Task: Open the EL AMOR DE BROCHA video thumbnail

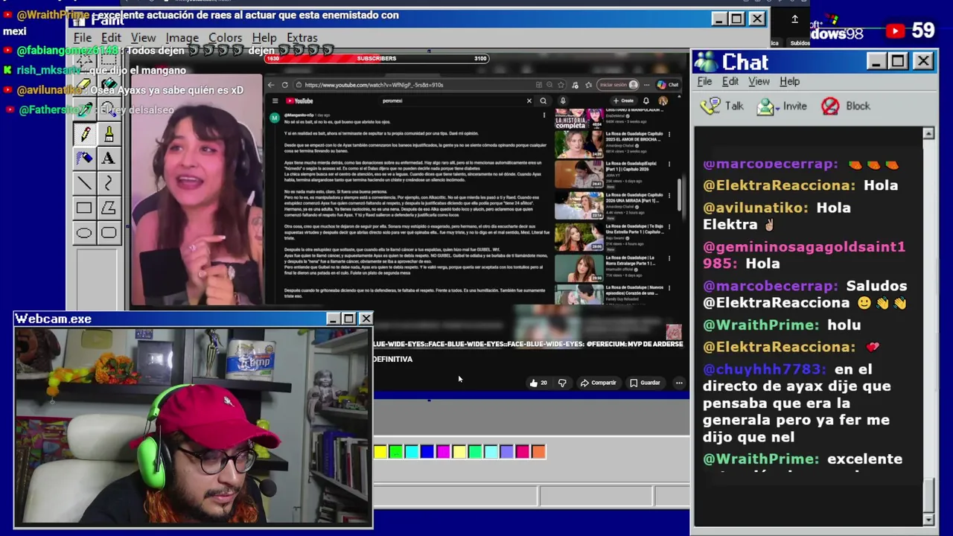Action: pyautogui.click(x=579, y=144)
